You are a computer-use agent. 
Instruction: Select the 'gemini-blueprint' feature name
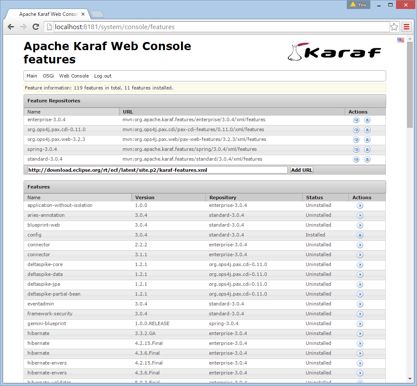click(47, 323)
